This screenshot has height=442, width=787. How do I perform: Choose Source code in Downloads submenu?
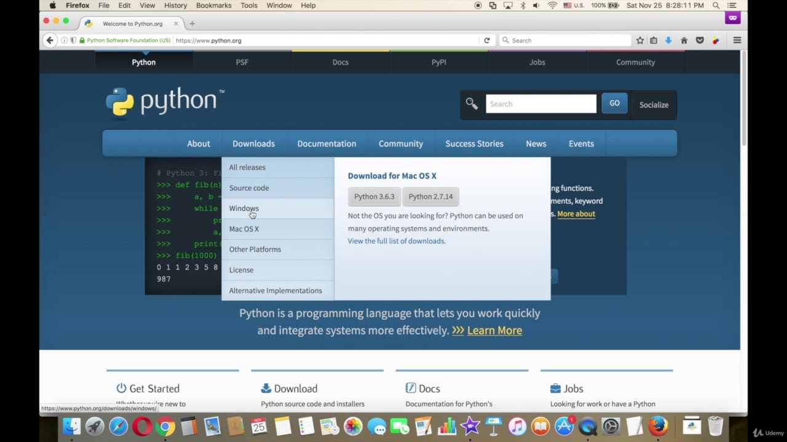(278, 188)
